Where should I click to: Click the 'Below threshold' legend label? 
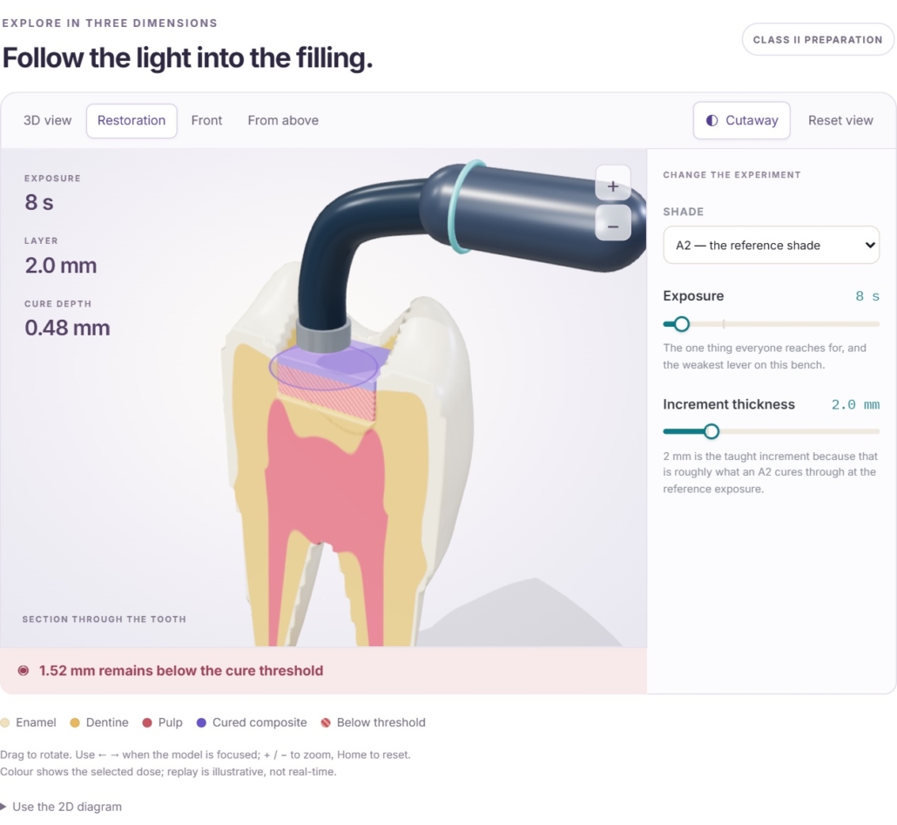click(381, 722)
